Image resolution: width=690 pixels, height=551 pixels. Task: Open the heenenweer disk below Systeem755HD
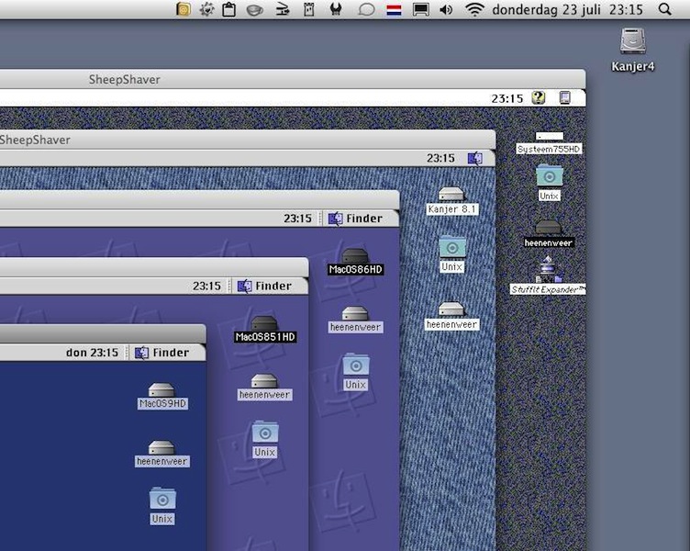548,228
